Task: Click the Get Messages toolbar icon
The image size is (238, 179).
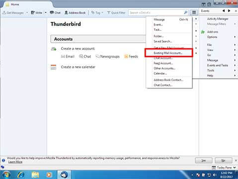Action: [x=4, y=12]
